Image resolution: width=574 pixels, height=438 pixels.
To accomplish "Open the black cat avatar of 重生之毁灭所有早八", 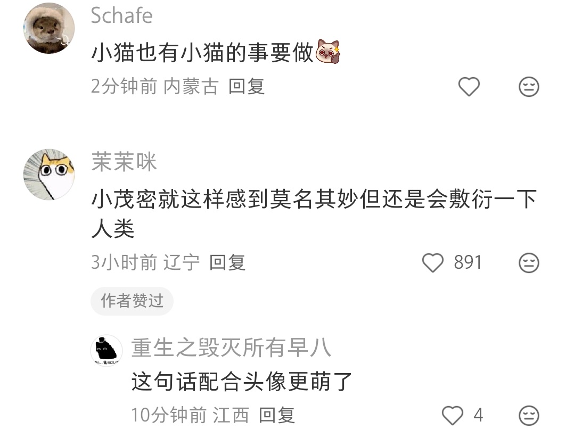I will point(106,351).
